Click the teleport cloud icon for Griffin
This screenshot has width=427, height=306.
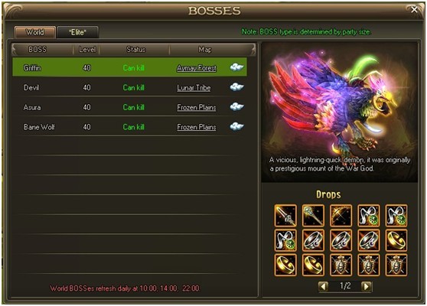(x=236, y=67)
